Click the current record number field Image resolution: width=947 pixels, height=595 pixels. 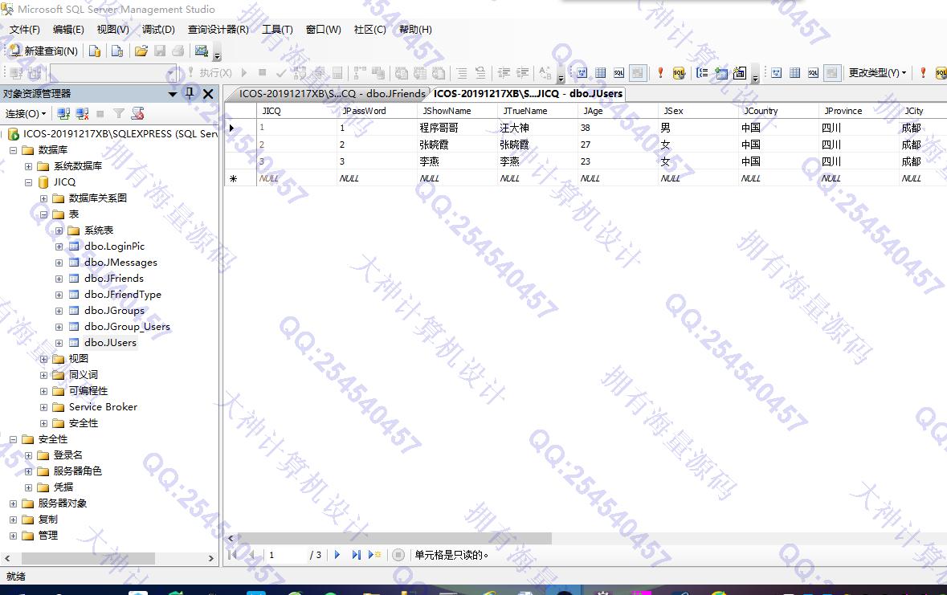[x=288, y=555]
